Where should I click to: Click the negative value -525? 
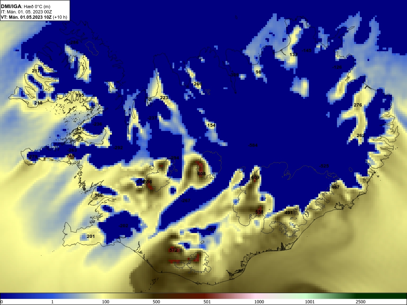click(x=324, y=166)
